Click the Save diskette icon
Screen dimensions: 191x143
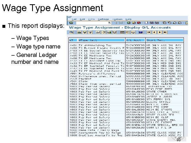pyautogui.click(x=121, y=23)
